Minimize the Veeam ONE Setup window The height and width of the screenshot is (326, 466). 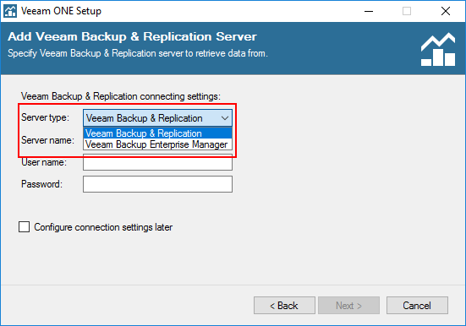(x=369, y=11)
